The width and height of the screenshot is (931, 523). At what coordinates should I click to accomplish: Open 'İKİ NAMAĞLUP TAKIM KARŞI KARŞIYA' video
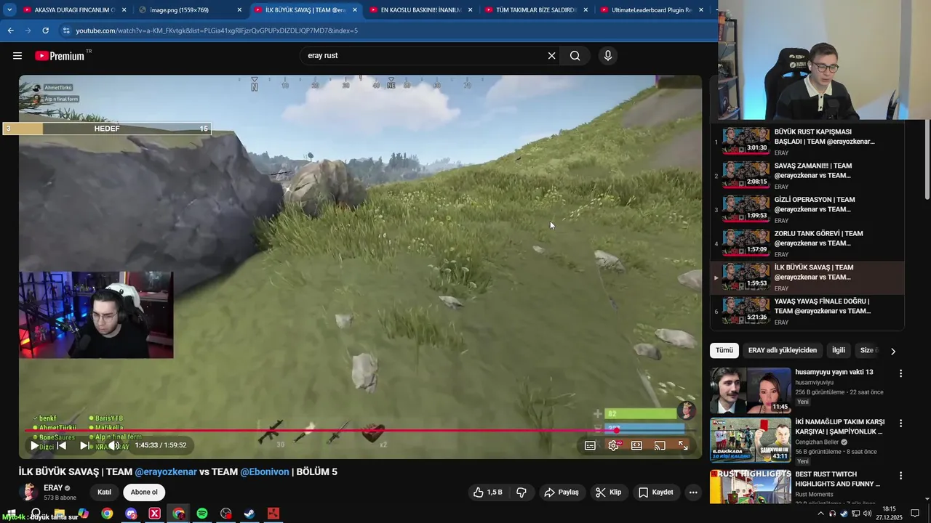pyautogui.click(x=839, y=426)
